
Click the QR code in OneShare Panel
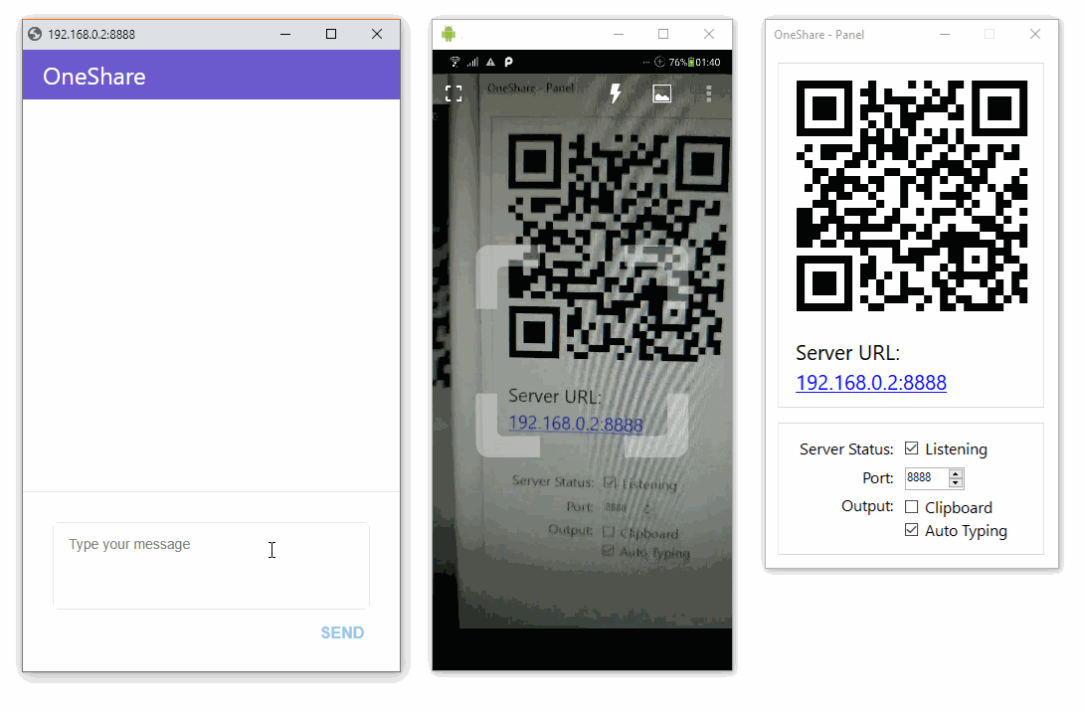(911, 196)
